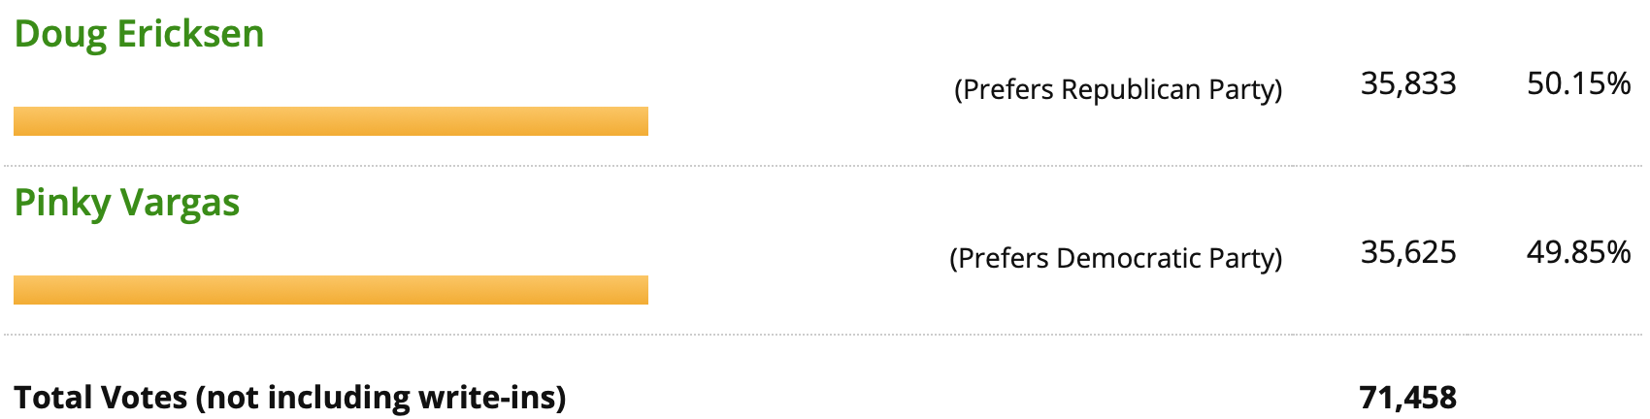Screen dimensions: 1650x419
Task: Click Doug Ericksen's orange vote bar
Action: (331, 121)
